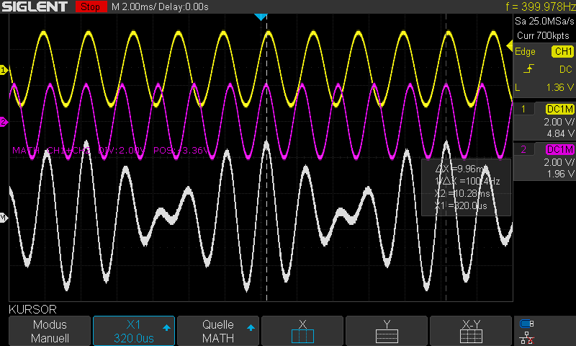This screenshot has height=346, width=576.
Task: Choose the X-Y combined cursors softkey
Action: 471,331
